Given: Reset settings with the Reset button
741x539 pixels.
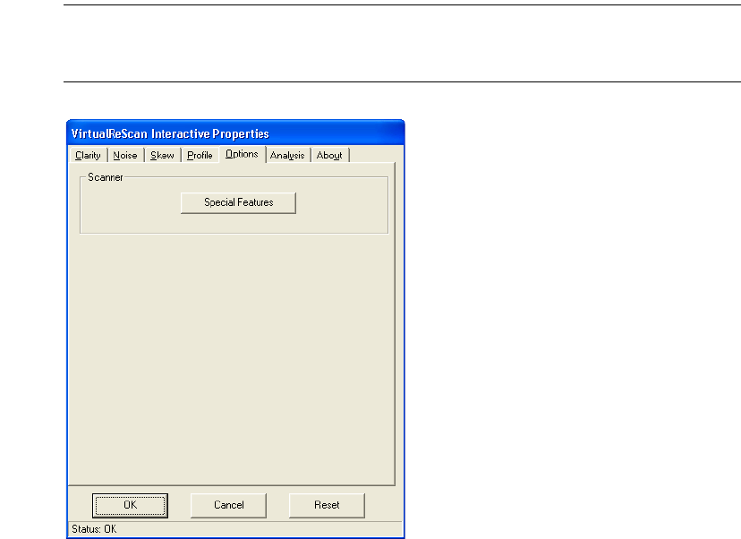Looking at the screenshot, I should click(327, 506).
